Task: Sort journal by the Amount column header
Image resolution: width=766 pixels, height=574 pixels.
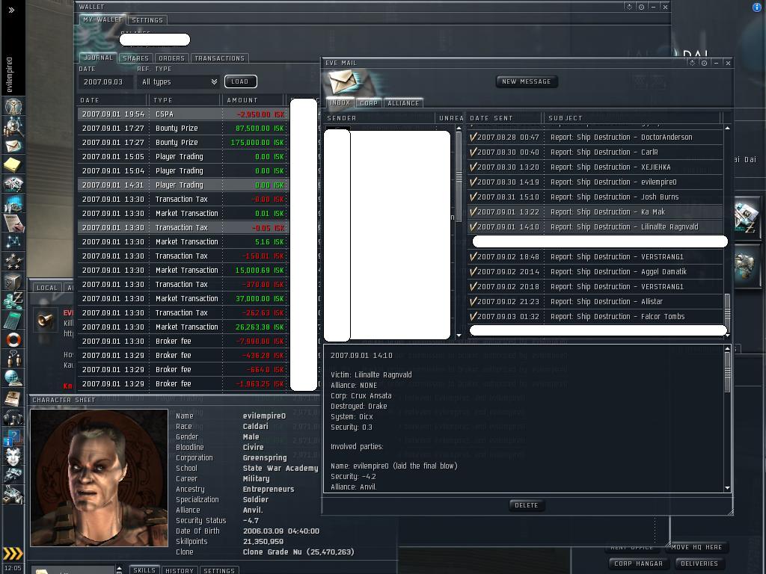Action: pyautogui.click(x=253, y=100)
